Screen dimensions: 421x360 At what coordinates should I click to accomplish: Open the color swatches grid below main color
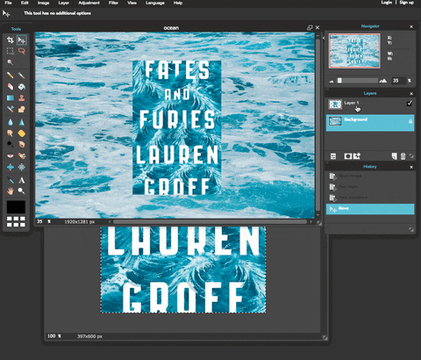[x=16, y=221]
